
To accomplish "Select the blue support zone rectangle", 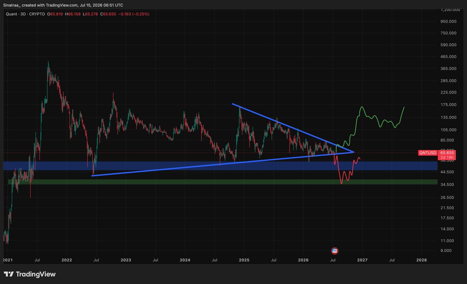I will (220, 166).
